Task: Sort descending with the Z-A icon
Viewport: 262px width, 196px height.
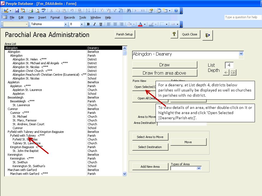Action: (x=94, y=11)
